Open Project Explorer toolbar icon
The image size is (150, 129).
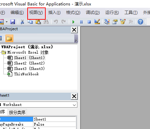pyautogui.click(x=107, y=22)
